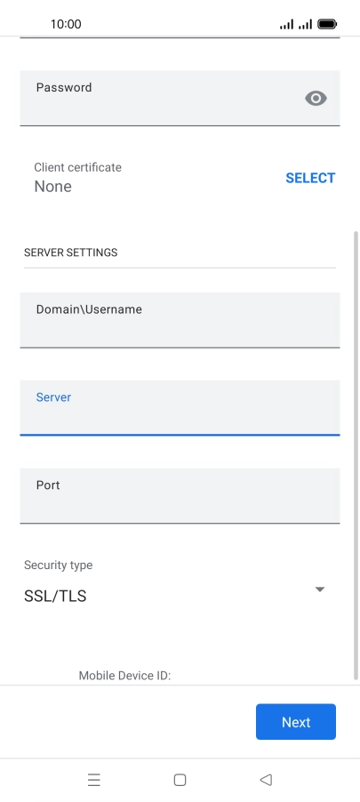Tap the Password input field
The image size is (360, 802).
coord(180,98)
